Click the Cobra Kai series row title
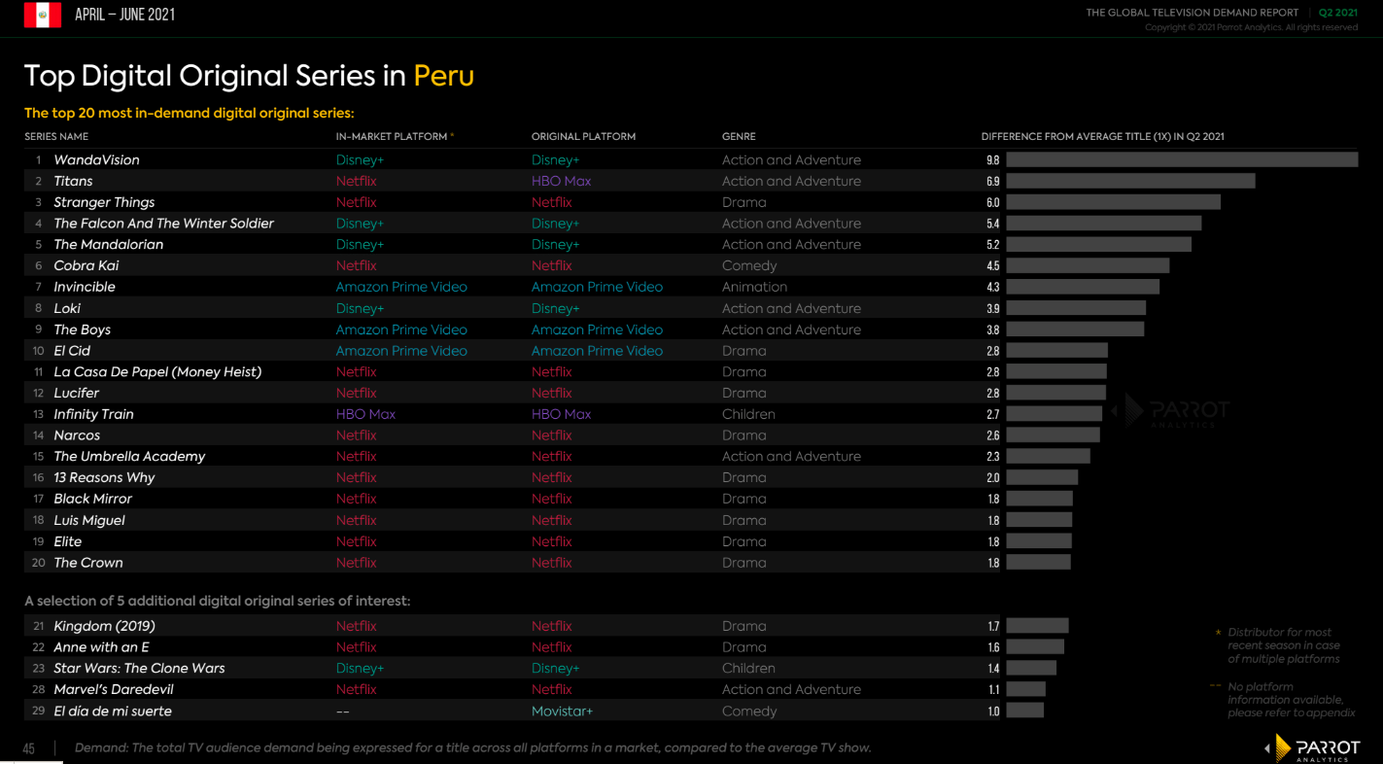The image size is (1383, 764). click(x=86, y=265)
